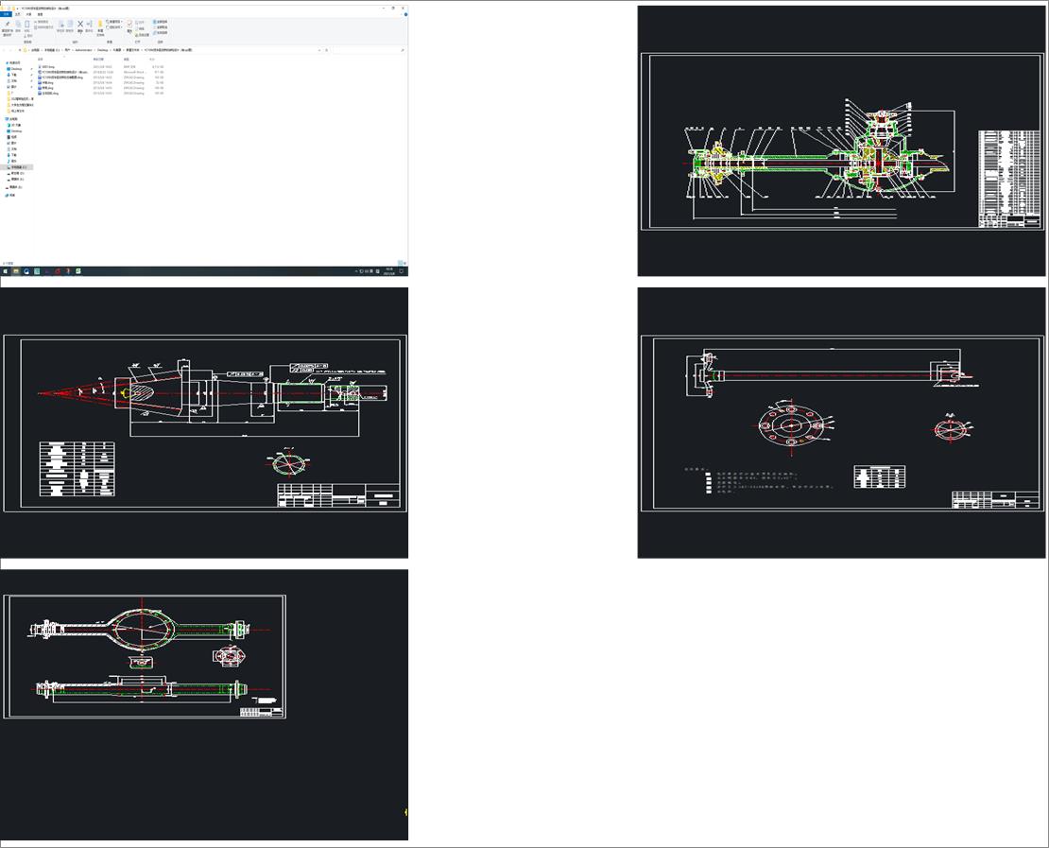Open the address bar history dropdown
This screenshot has height=848, width=1049.
(x=320, y=49)
